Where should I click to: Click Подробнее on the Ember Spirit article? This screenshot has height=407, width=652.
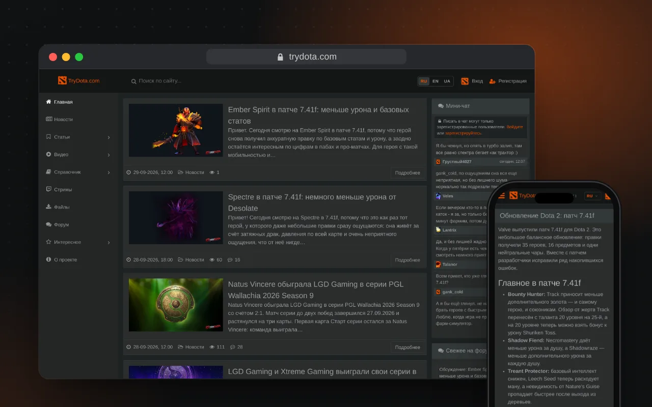pos(407,173)
